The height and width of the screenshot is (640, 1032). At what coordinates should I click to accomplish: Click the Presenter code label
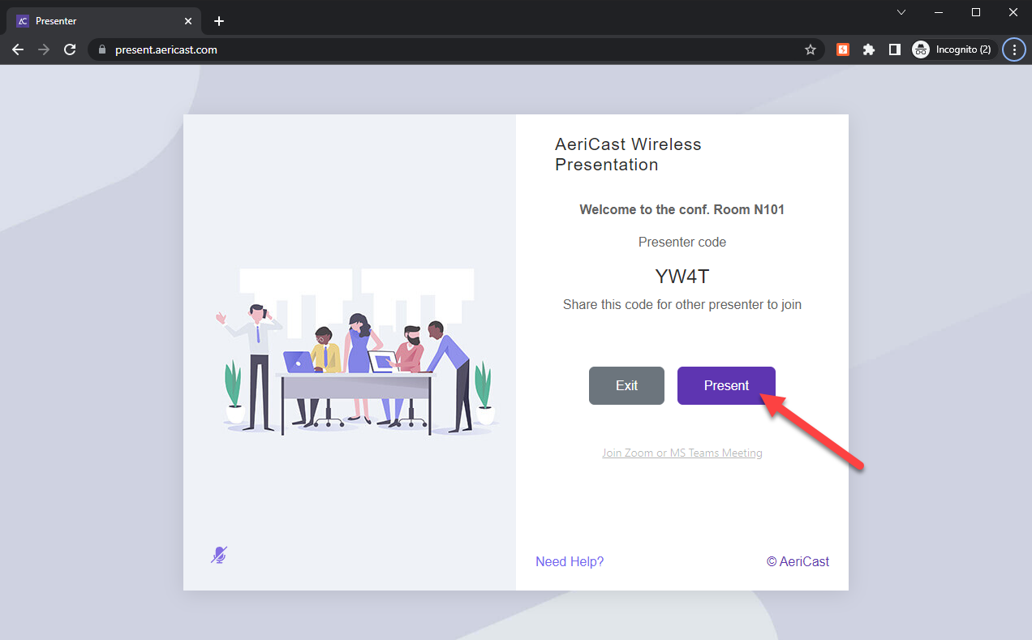[682, 242]
